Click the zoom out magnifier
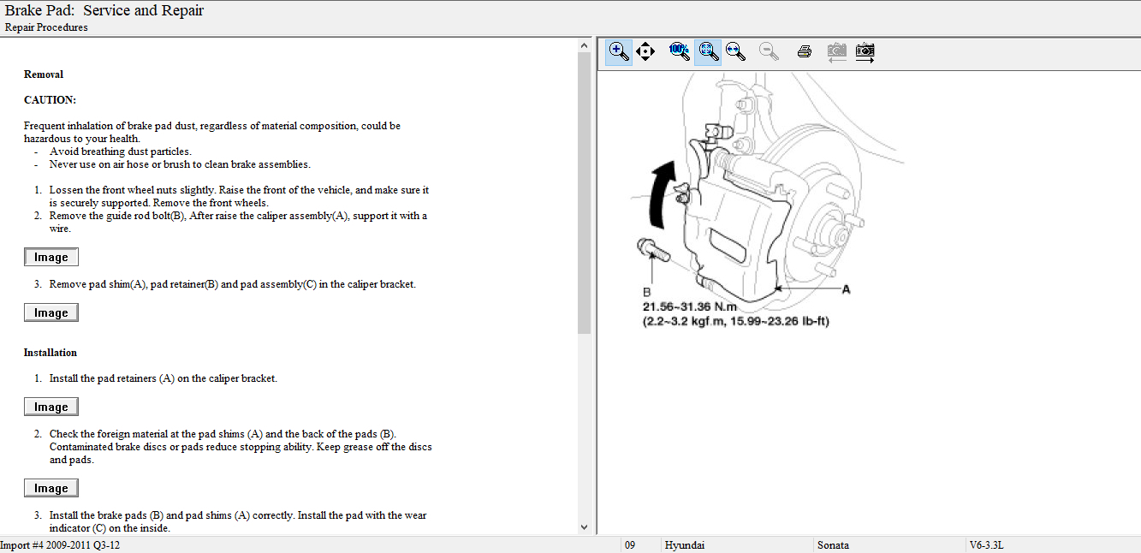Viewport: 1141px width, 553px height. (x=769, y=51)
